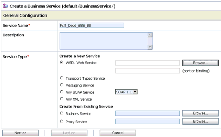Click the Description scrollbar up arrow
This screenshot has height=137, width=221.
tap(150, 35)
